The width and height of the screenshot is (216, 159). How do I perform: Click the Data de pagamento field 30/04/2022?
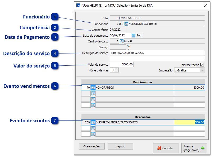pyautogui.click(x=120, y=35)
